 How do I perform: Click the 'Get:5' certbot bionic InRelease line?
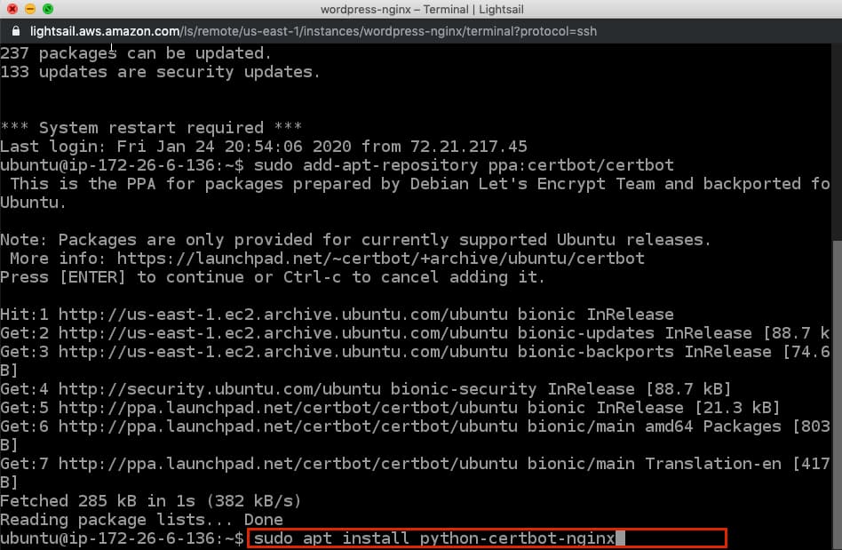pos(390,408)
